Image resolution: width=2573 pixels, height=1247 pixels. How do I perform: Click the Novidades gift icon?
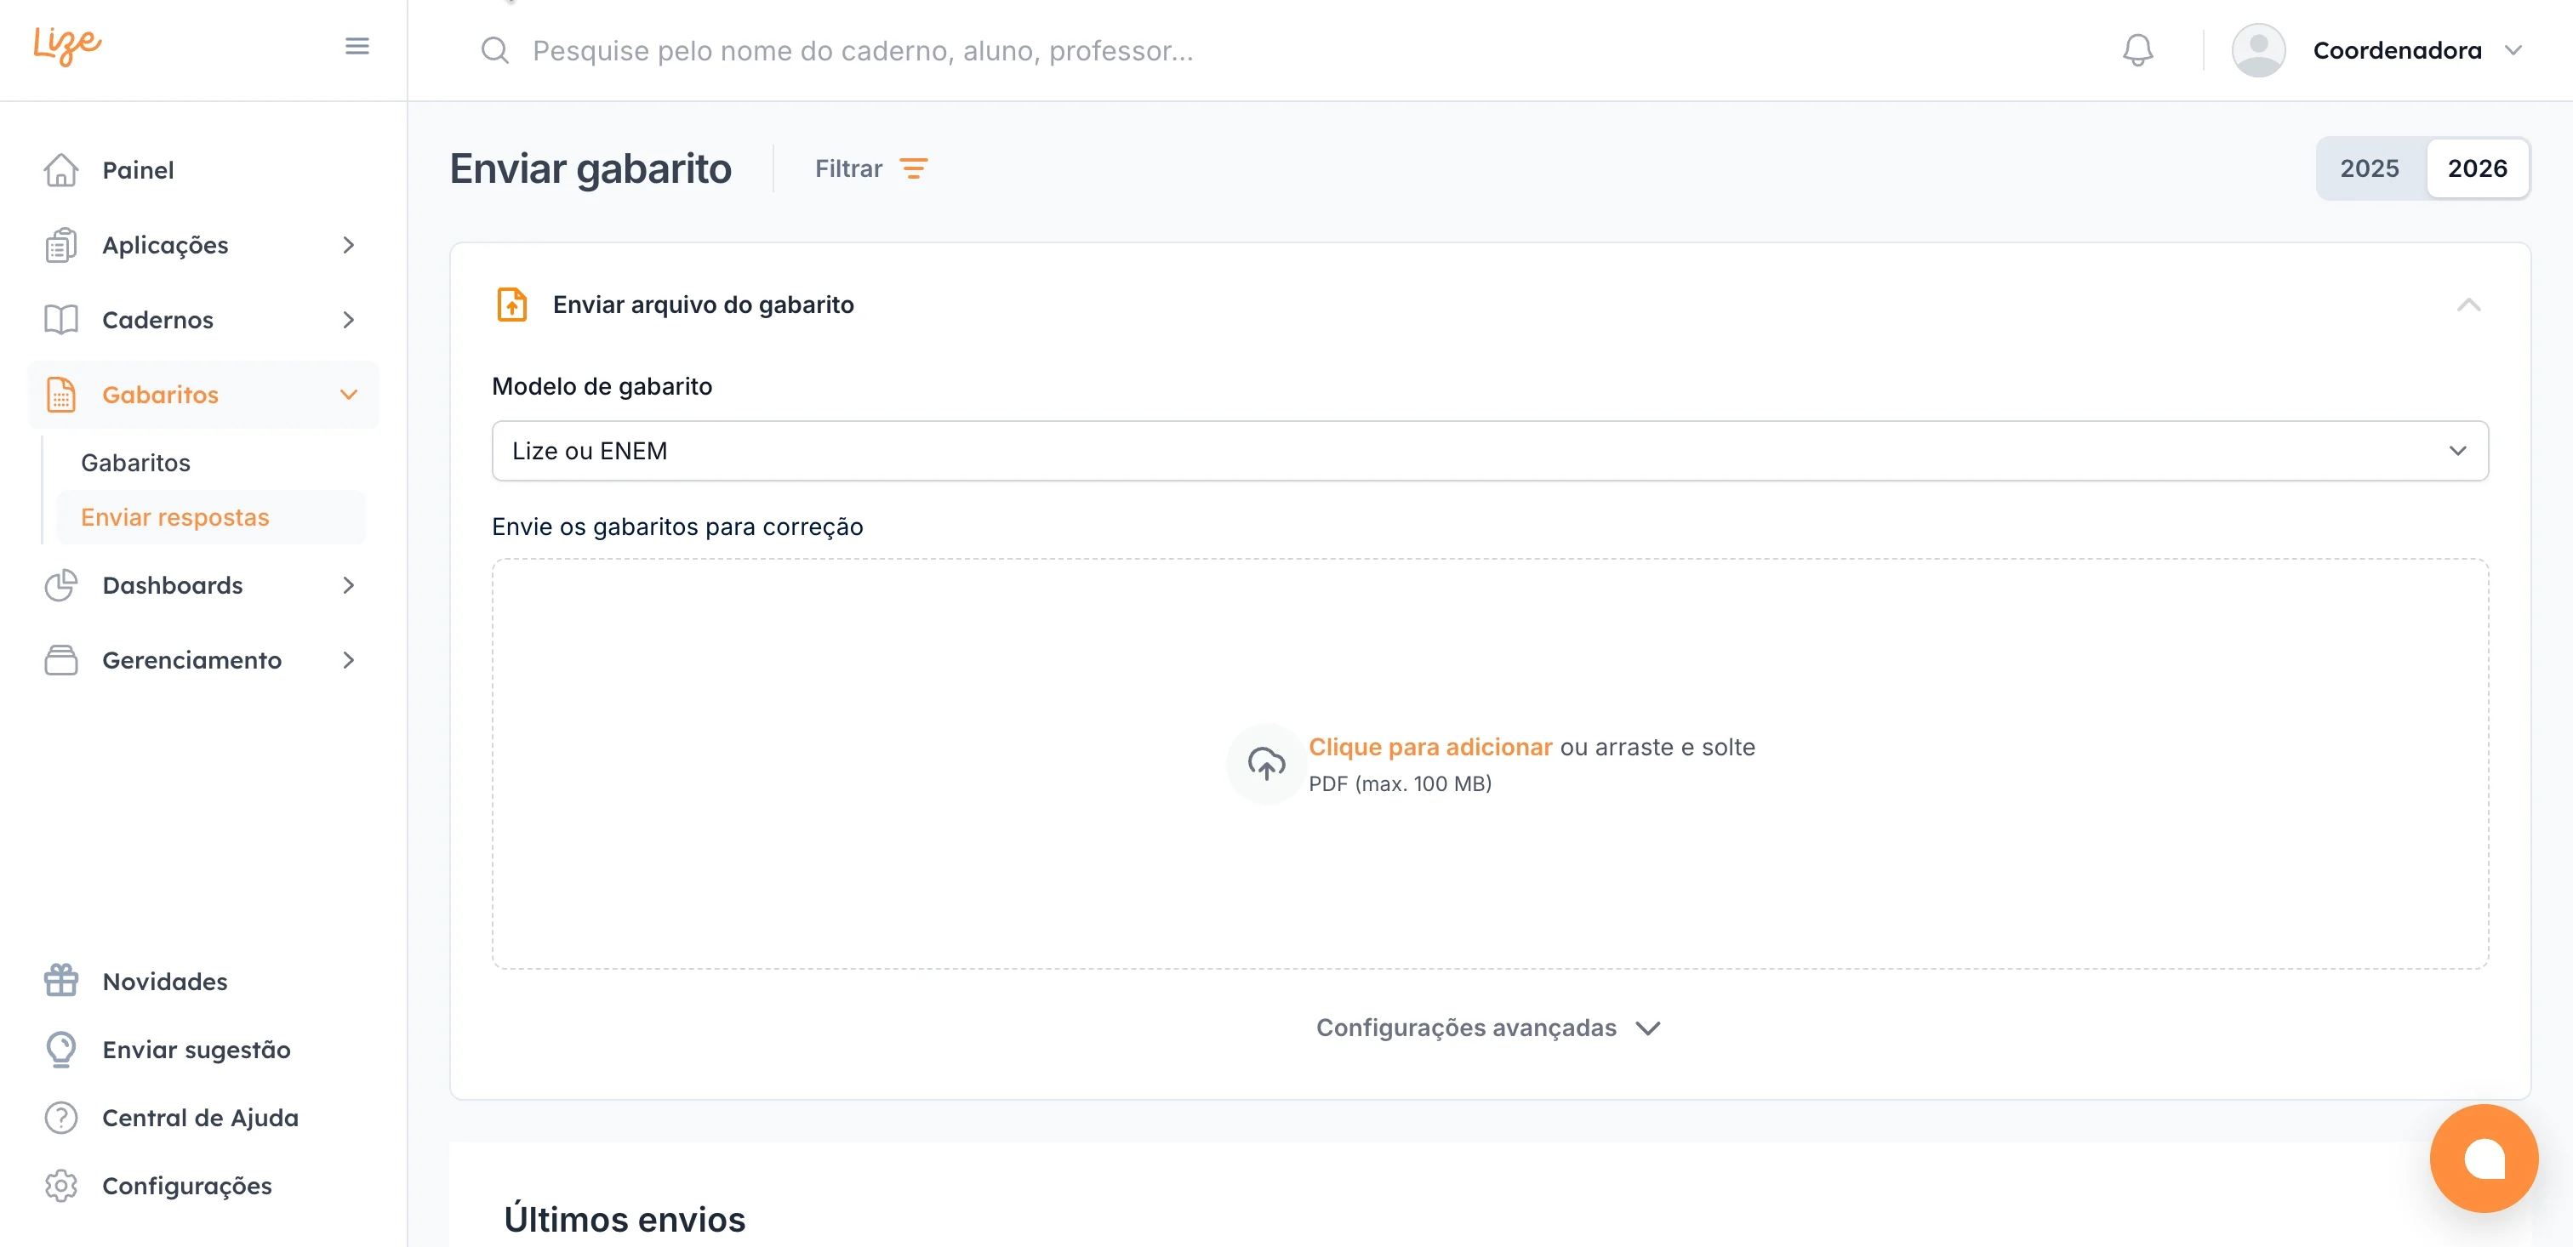tap(61, 981)
